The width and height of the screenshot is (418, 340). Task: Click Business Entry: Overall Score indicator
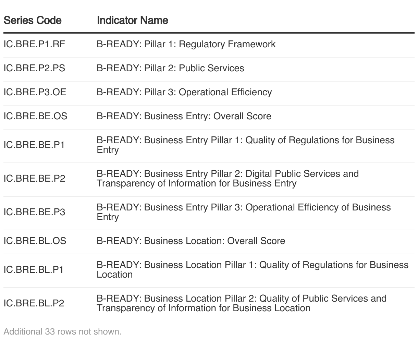184,116
